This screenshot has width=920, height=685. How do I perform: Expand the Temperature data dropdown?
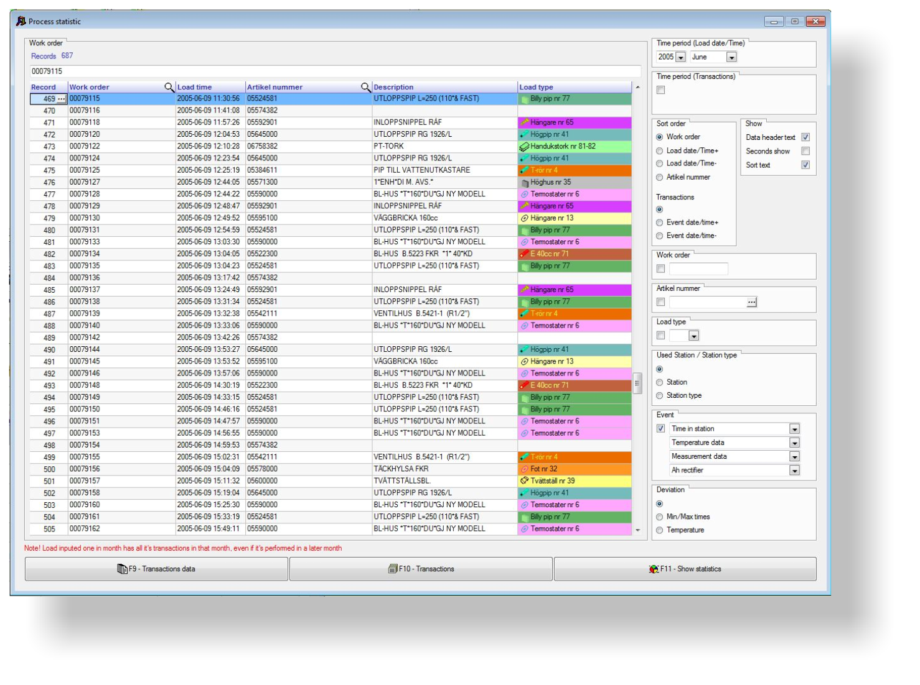(794, 443)
